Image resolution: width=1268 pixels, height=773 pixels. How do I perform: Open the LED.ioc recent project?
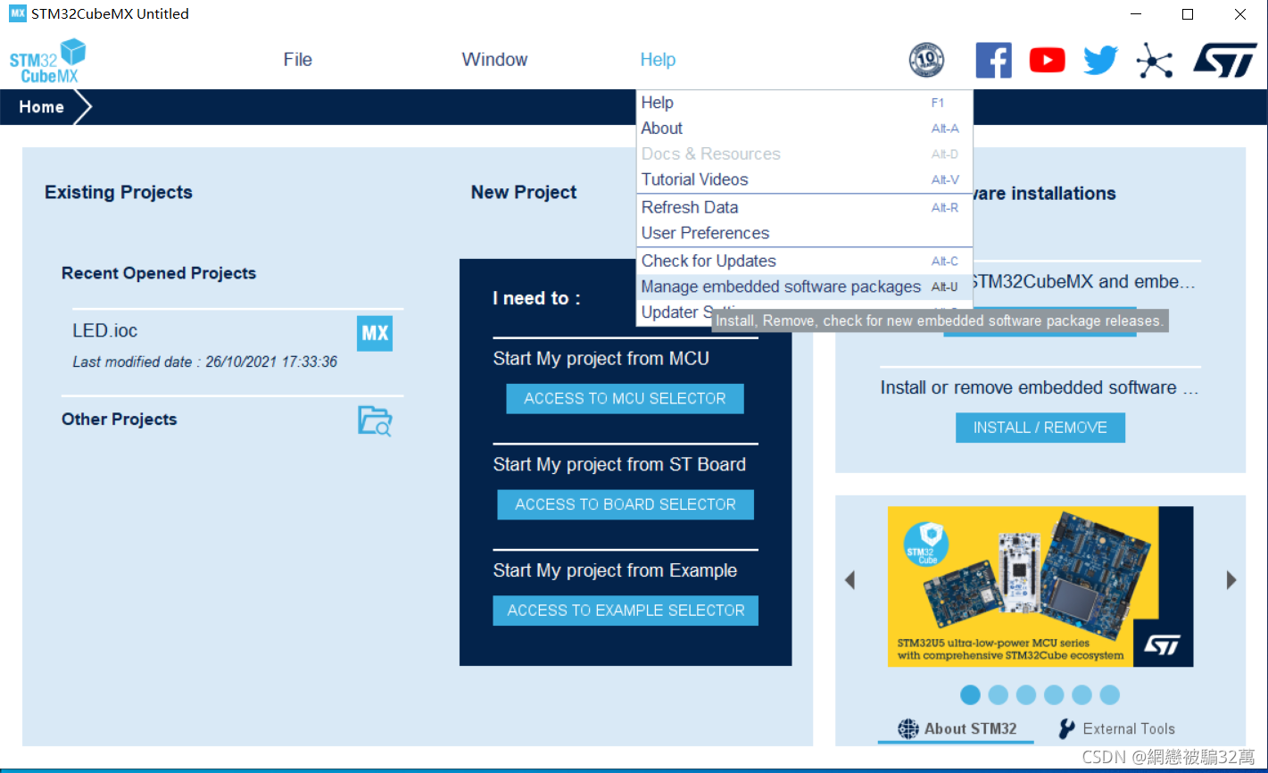point(104,331)
